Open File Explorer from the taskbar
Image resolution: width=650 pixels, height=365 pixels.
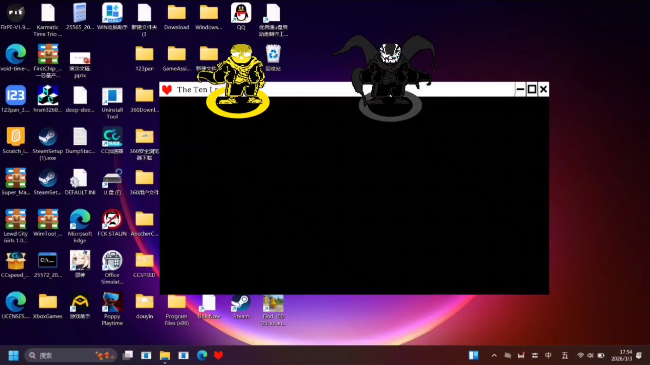(x=165, y=356)
